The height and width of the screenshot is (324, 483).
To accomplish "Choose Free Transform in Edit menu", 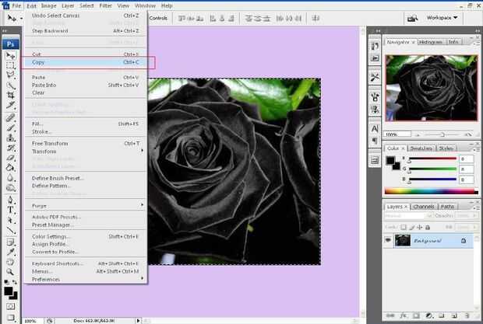I will tap(86, 144).
